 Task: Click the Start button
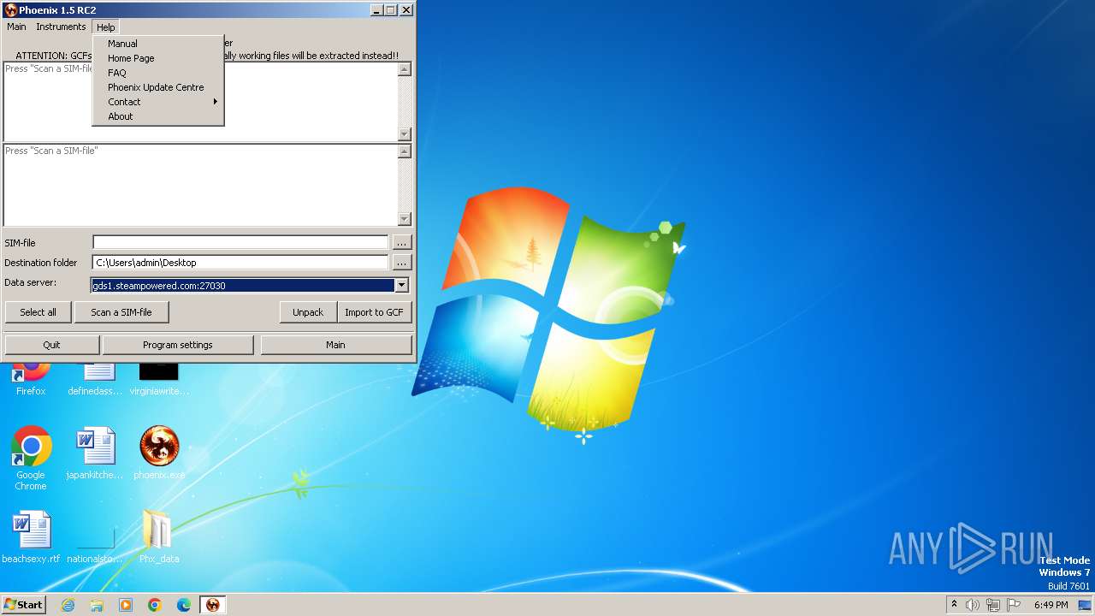24,605
